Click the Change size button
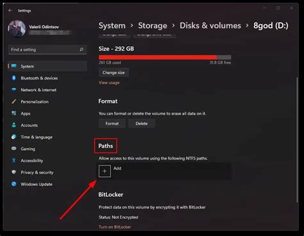 (114, 72)
